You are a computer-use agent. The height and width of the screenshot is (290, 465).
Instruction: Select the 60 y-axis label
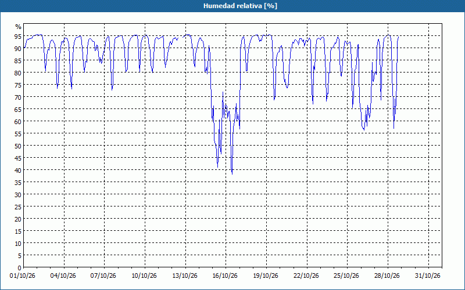pos(18,121)
